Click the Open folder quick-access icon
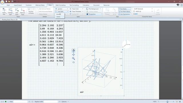Viewport: 183px width, 103px height. tap(9, 1)
